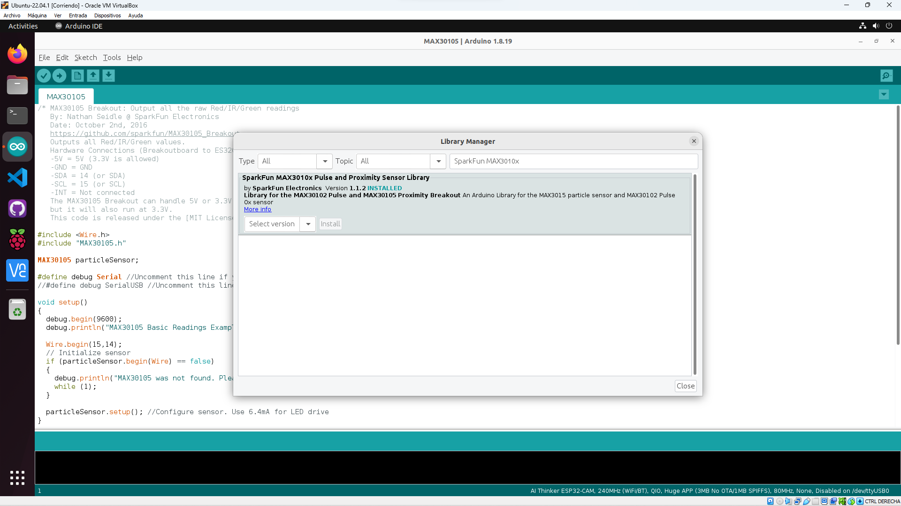The width and height of the screenshot is (901, 506).
Task: Open the tab options arrow menu
Action: click(x=884, y=95)
